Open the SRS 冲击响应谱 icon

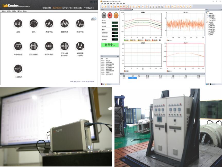18,46
